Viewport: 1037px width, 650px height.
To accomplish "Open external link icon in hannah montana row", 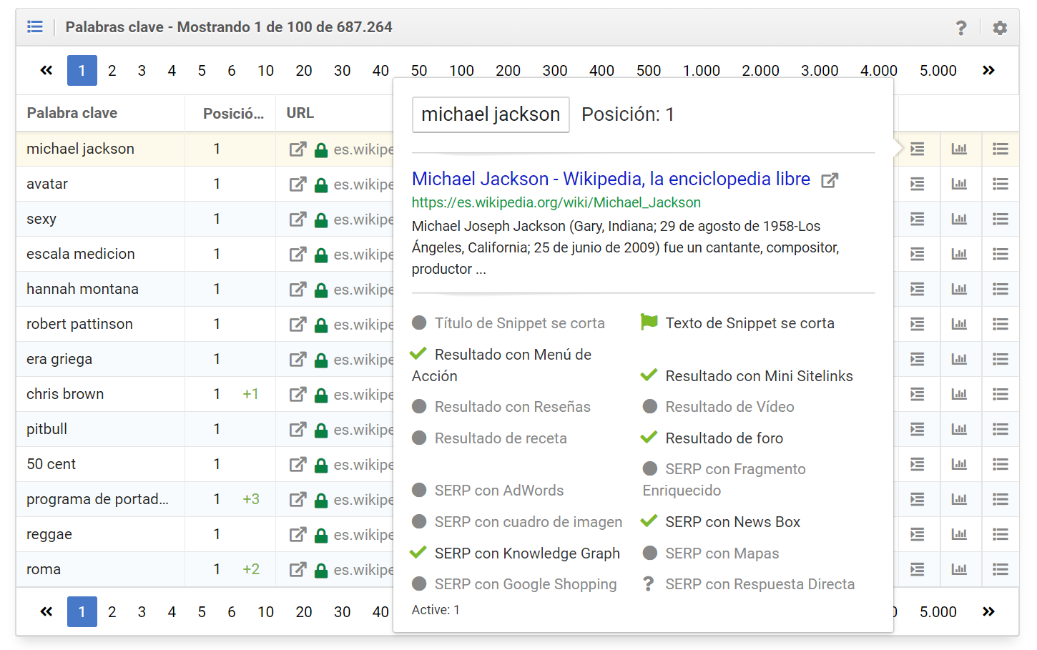I will point(298,290).
